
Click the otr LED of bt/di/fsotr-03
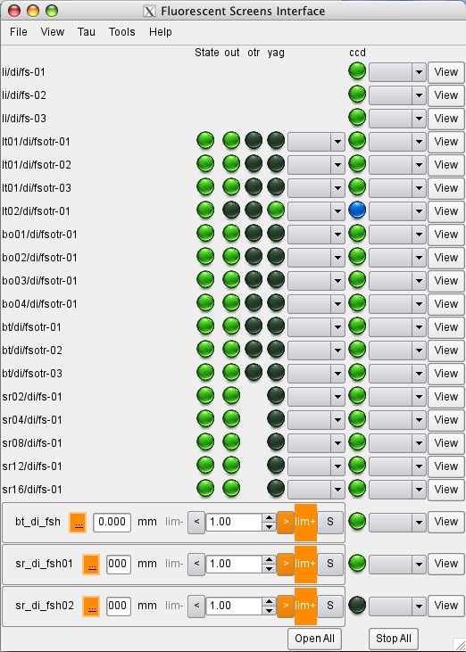click(x=254, y=373)
